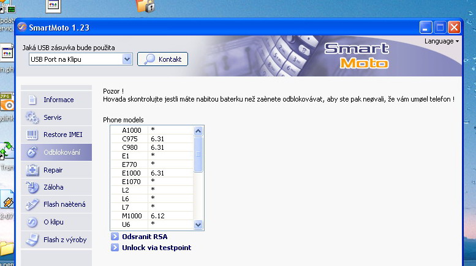Click the SmartMoto title bar logo icon
The image size is (476, 266).
[22, 28]
